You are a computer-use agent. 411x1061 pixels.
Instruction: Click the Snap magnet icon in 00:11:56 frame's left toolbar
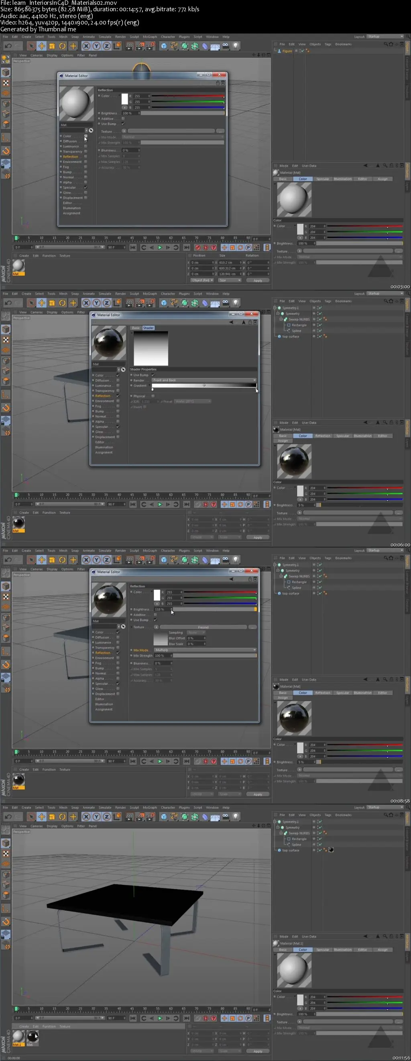tap(6, 922)
